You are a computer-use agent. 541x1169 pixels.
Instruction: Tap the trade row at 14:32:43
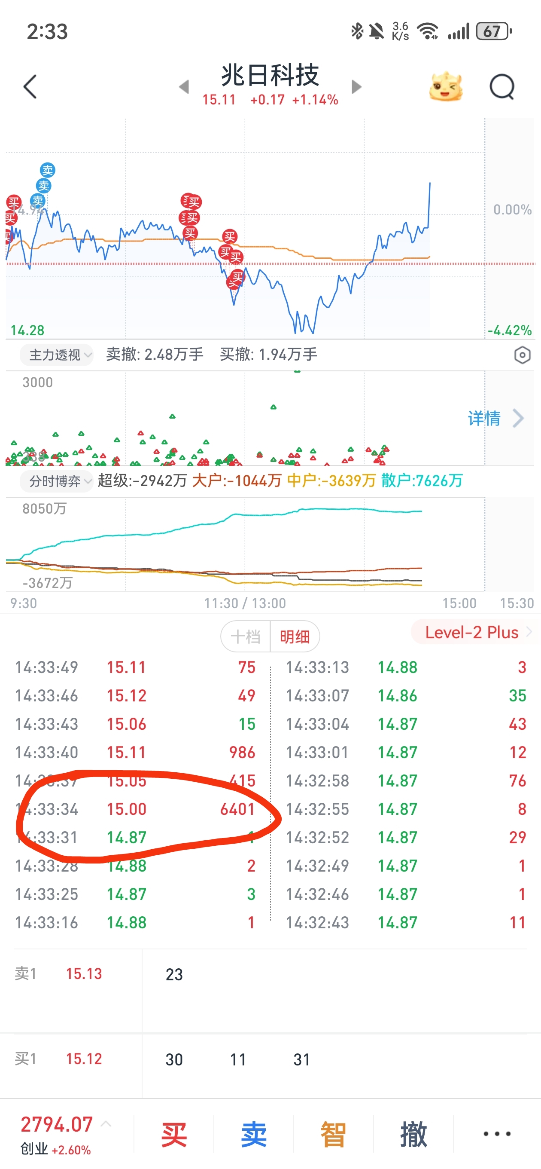tap(406, 923)
